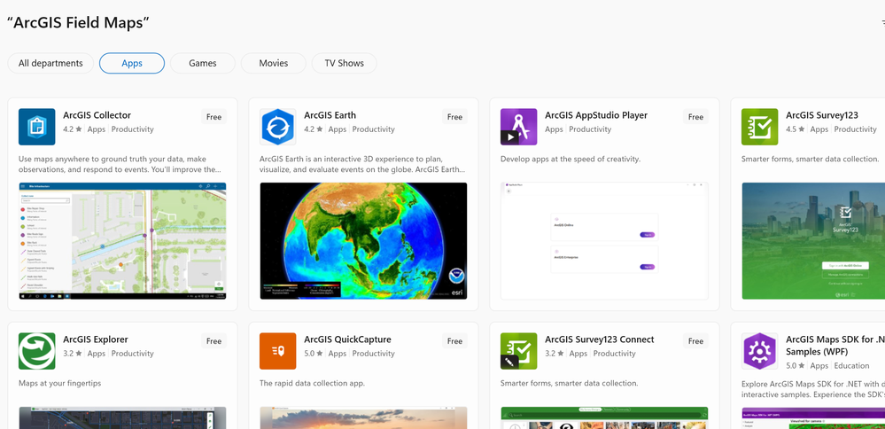Click the ArcGIS Explorer title

tap(96, 339)
